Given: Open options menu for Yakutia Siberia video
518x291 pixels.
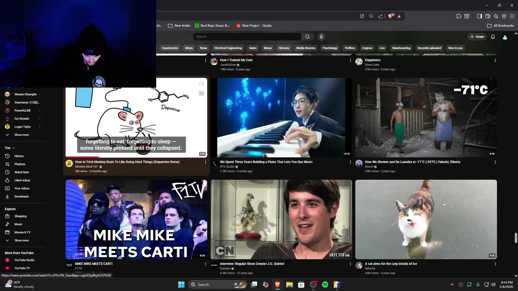Looking at the screenshot, I should [495, 162].
